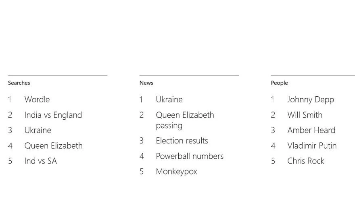Open the Powerball numbers news entry

click(x=190, y=156)
